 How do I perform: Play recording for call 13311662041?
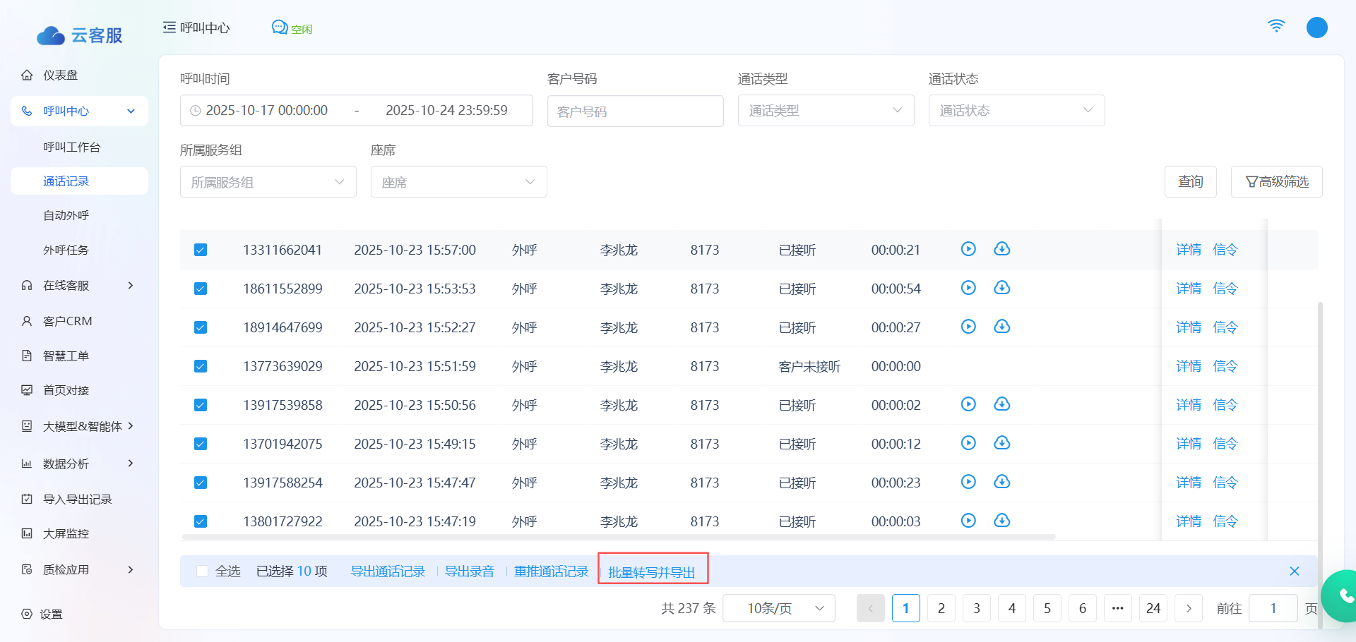point(968,249)
